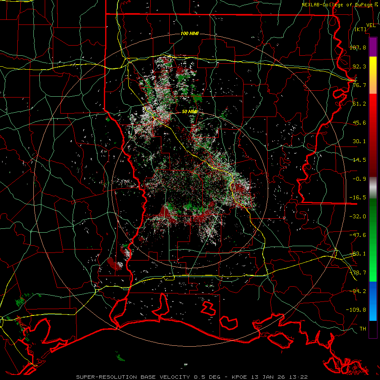This screenshot has height=380, width=380.
Task: Click the -94.2 velocity scale value
Action: (x=358, y=291)
